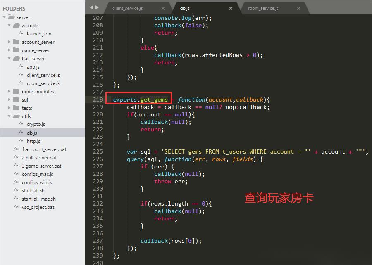Switch to the db.js tab

[x=185, y=8]
